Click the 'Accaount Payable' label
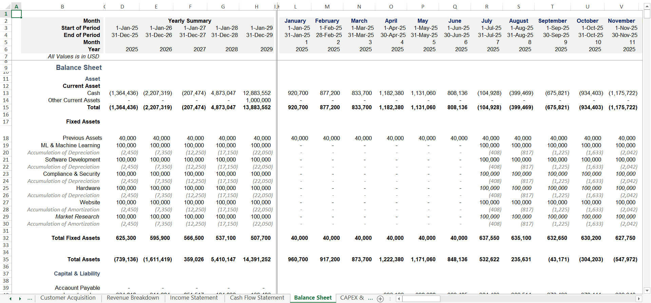 pos(77,288)
